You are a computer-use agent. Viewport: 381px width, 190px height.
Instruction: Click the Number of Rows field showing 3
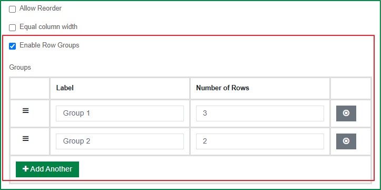pos(260,113)
